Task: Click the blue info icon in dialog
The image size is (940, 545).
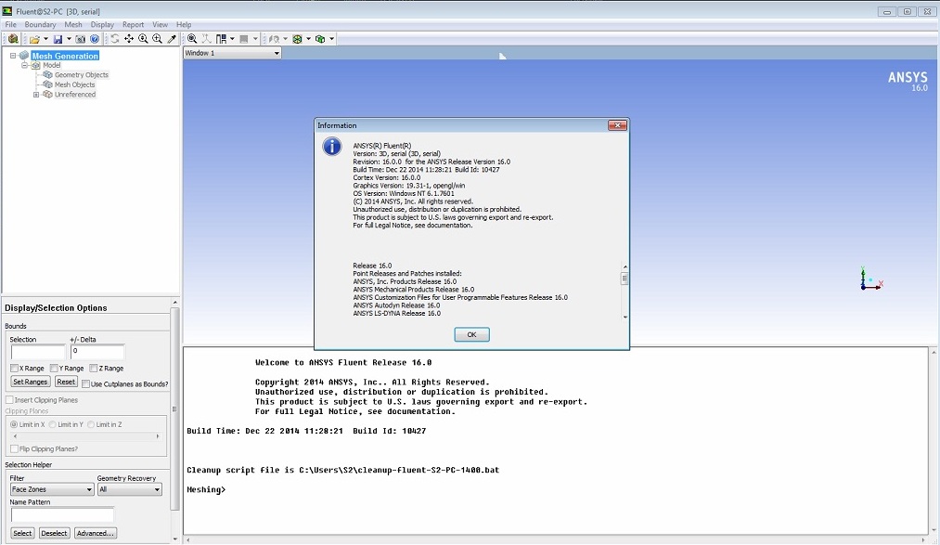Action: (x=332, y=147)
